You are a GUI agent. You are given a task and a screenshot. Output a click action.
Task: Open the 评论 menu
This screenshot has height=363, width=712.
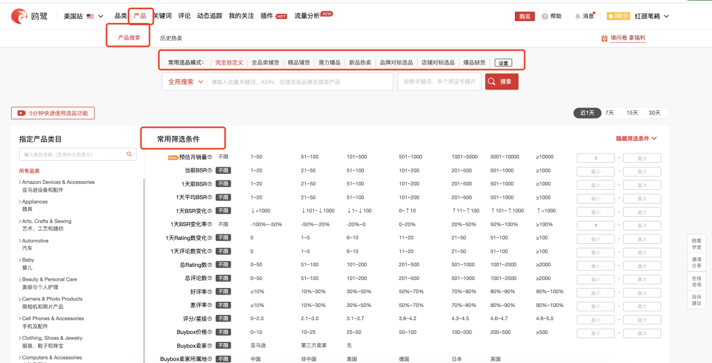(185, 16)
